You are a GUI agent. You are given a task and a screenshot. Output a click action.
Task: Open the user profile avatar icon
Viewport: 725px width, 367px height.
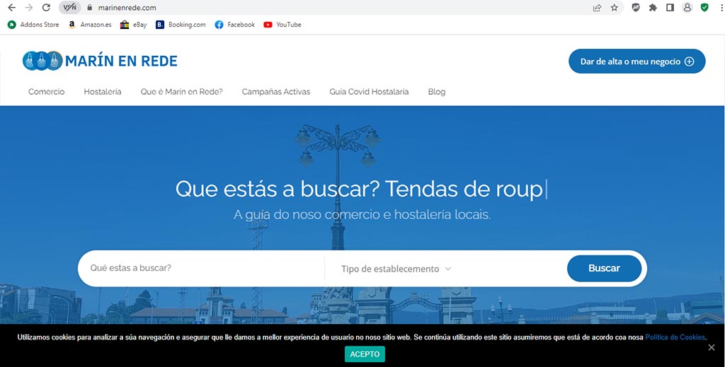tap(687, 8)
